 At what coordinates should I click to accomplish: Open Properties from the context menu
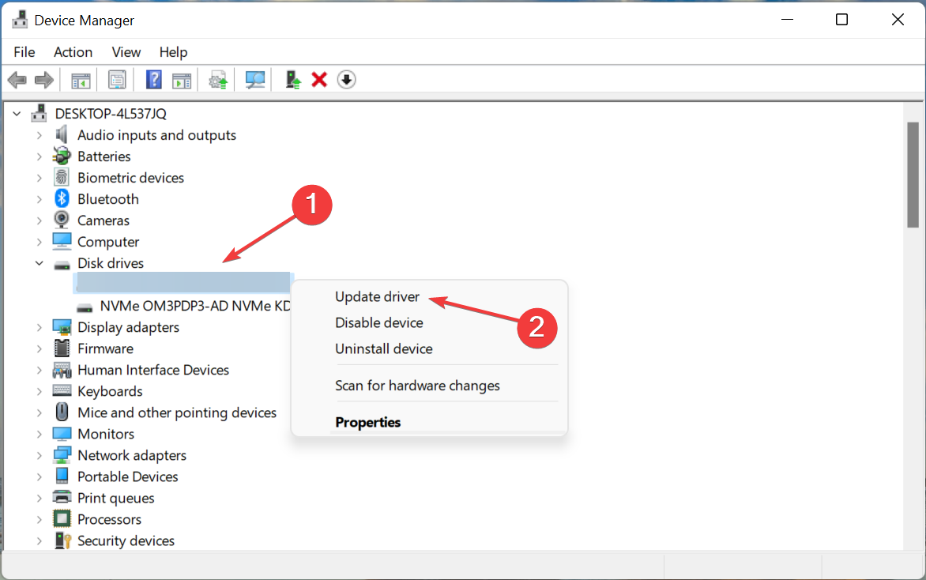click(367, 422)
